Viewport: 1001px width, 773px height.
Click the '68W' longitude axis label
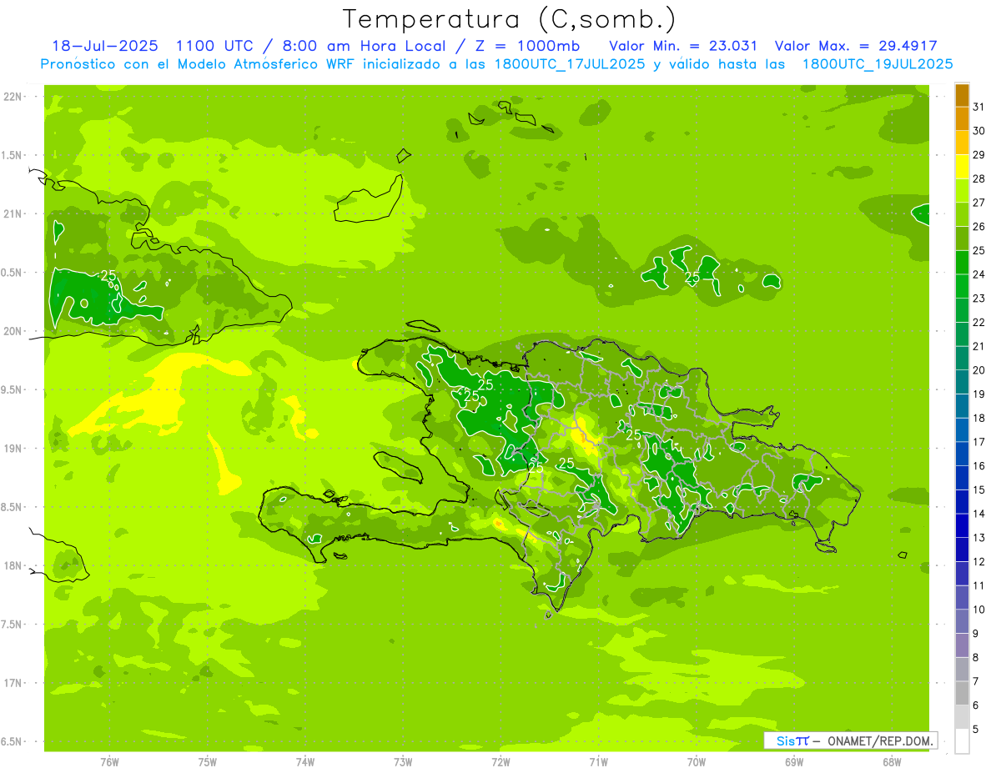[892, 762]
